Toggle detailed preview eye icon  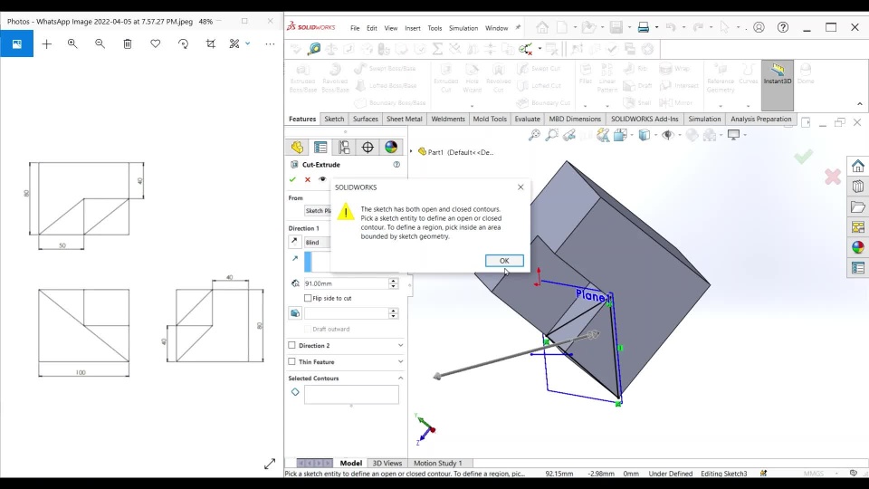point(322,179)
